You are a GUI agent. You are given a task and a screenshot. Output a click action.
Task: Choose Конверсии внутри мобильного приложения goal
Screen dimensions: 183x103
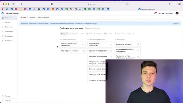[x=128, y=57]
